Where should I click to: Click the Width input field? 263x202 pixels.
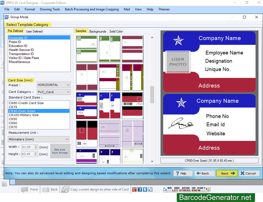tap(28, 147)
